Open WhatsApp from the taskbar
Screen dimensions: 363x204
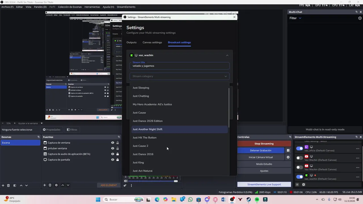point(190,199)
